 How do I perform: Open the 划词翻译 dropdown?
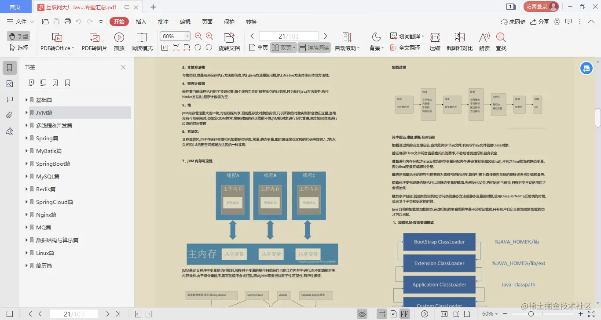click(x=407, y=36)
